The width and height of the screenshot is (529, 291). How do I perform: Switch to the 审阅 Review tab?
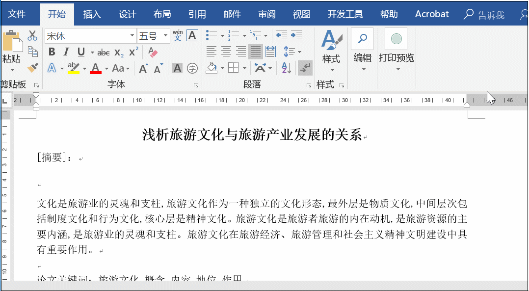coord(267,14)
